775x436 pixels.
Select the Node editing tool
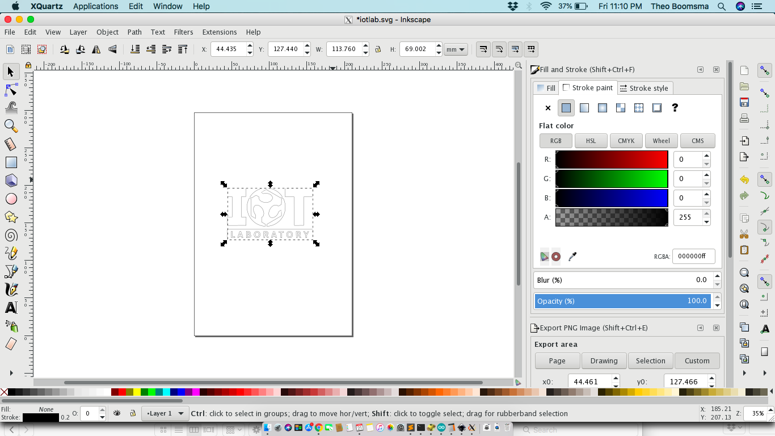pos(11,90)
